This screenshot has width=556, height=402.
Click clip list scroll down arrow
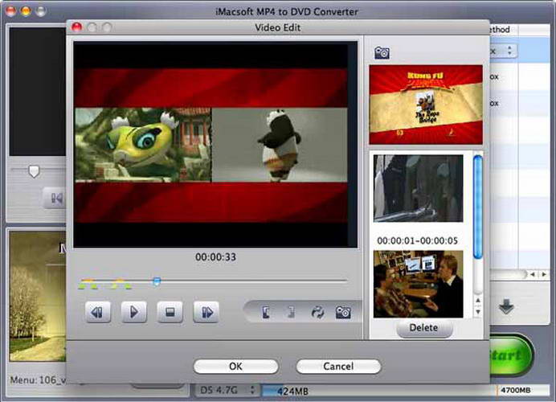coord(477,311)
